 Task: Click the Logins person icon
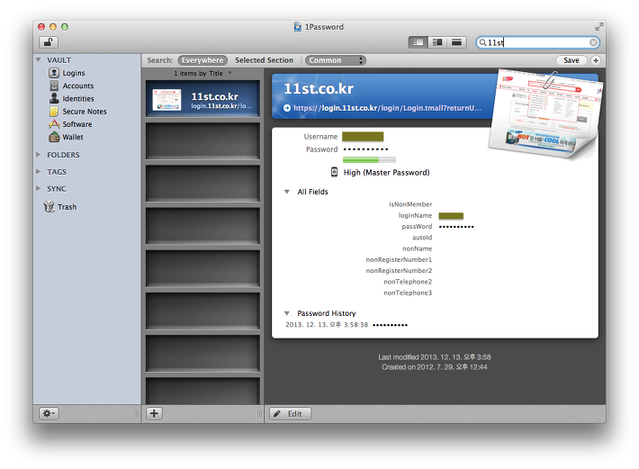coord(54,73)
